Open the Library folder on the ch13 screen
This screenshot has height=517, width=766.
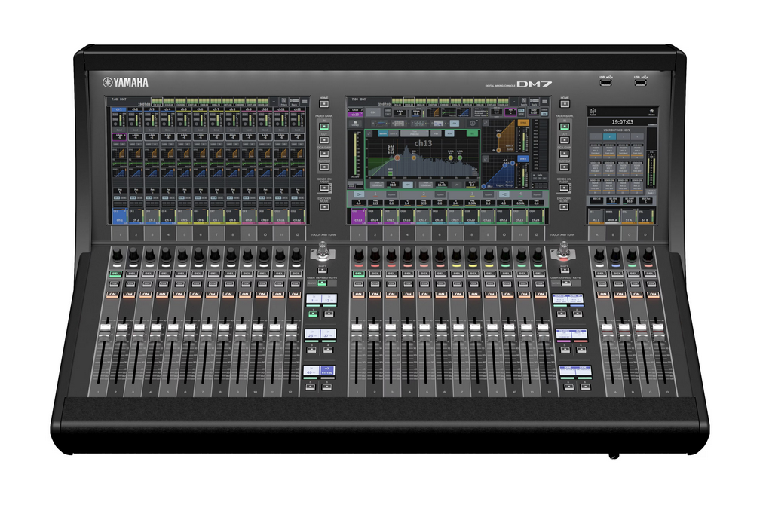coord(355,123)
